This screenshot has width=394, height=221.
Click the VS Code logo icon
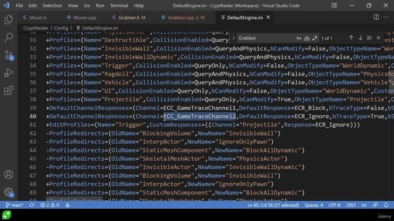(6, 6)
